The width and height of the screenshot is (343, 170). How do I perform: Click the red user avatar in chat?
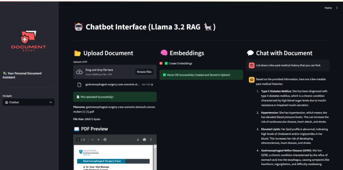coord(251,65)
